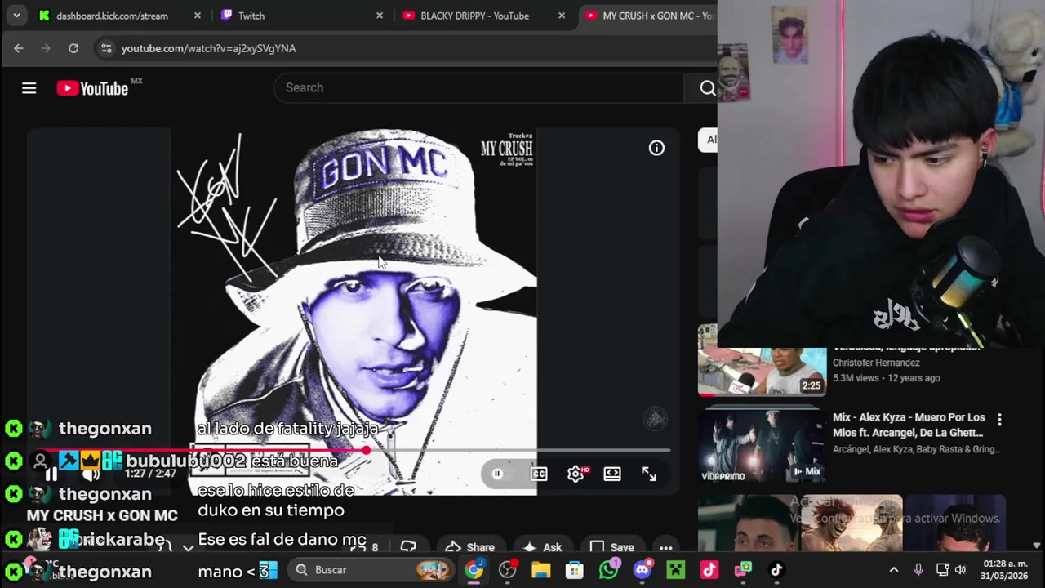The width and height of the screenshot is (1045, 588).
Task: Open the pink TikTok app in taskbar
Action: click(x=709, y=570)
